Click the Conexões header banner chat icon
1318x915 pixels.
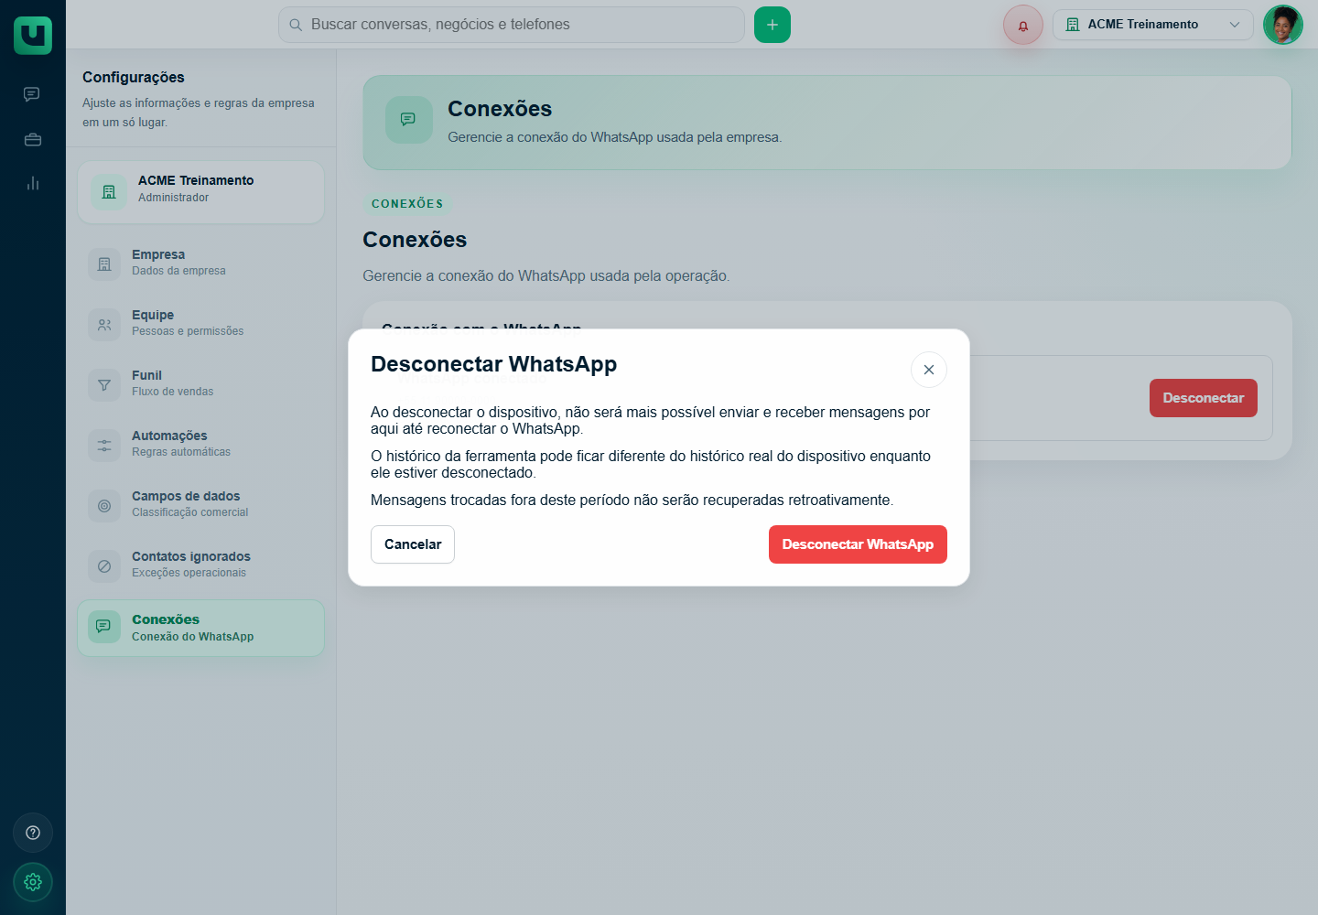(409, 120)
